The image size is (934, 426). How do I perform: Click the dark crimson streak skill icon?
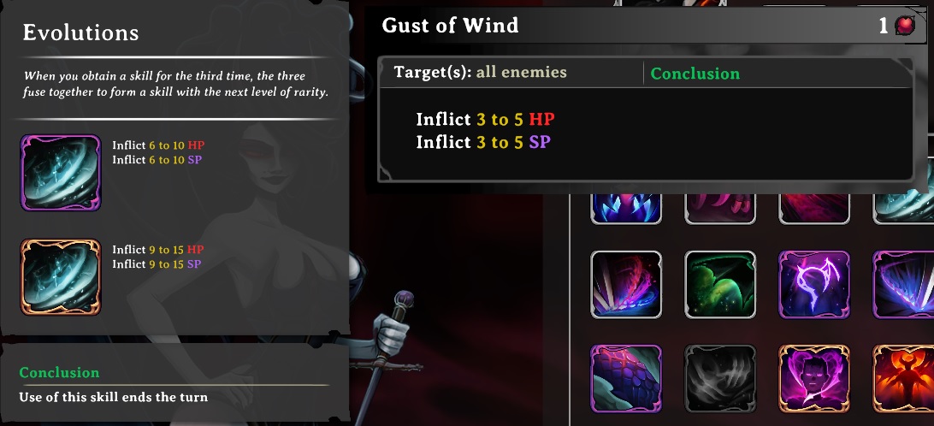814,208
